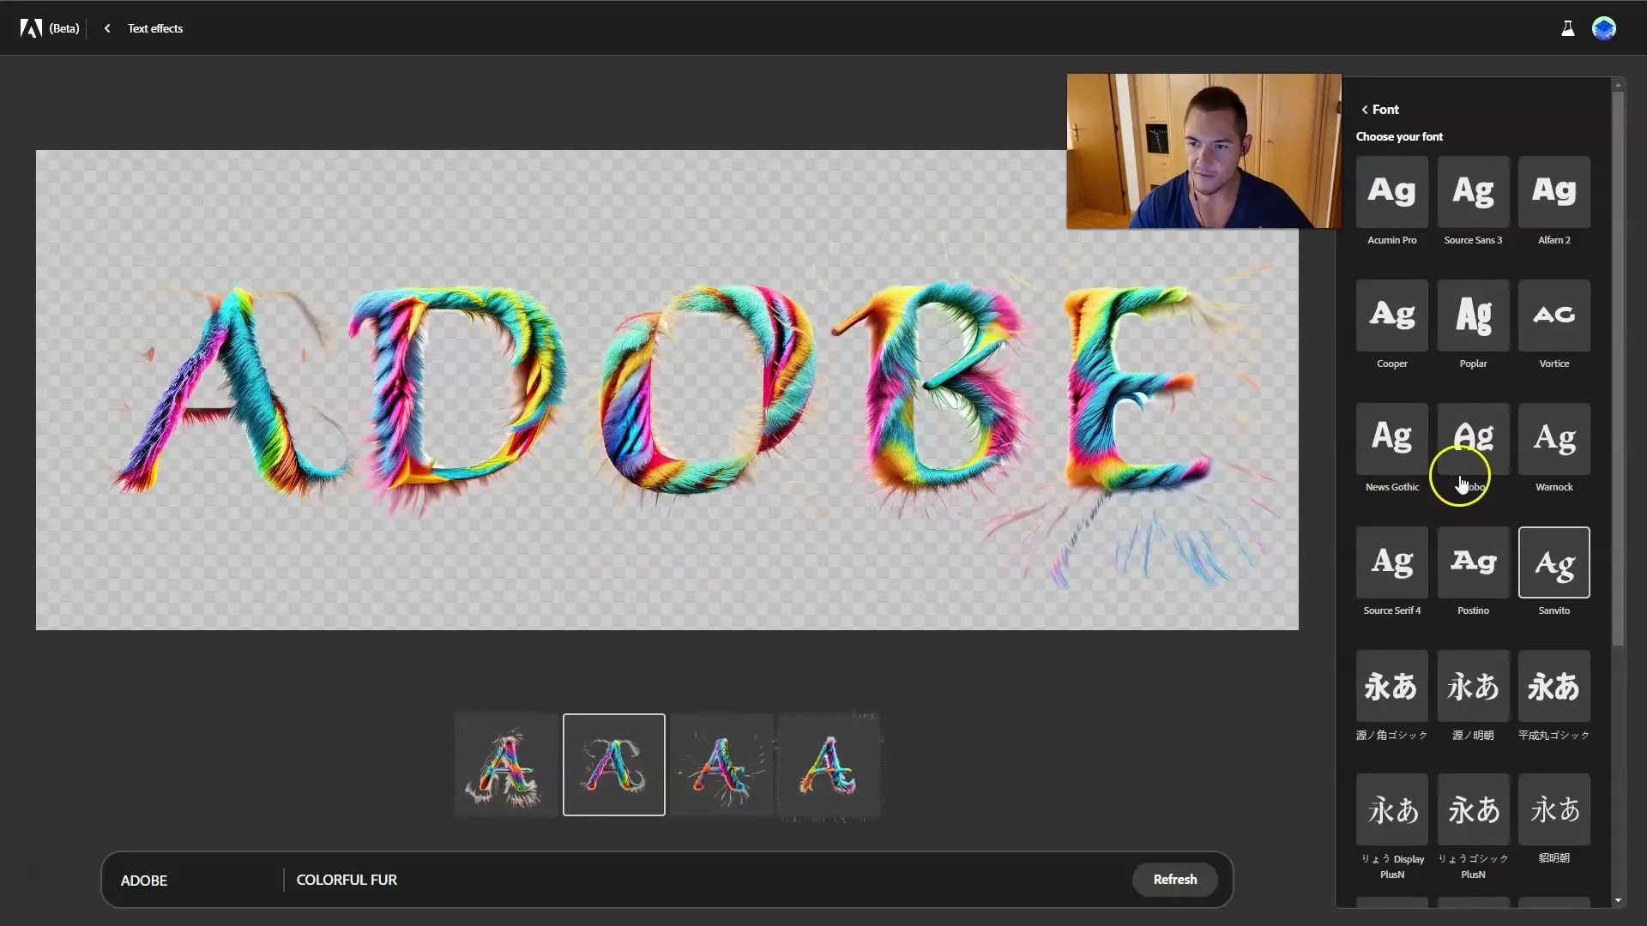Pick the Cooper font tile
Viewport: 1647px width, 926px height.
coord(1391,315)
